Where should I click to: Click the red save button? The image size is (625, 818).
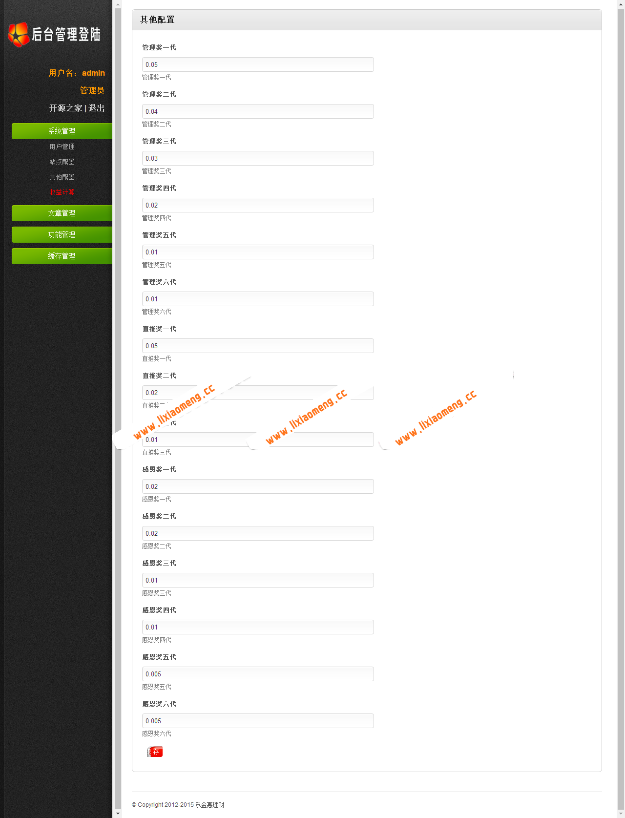pyautogui.click(x=155, y=752)
